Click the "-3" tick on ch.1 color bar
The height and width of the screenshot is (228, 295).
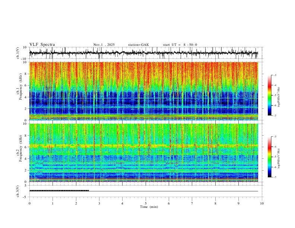click(x=275, y=75)
